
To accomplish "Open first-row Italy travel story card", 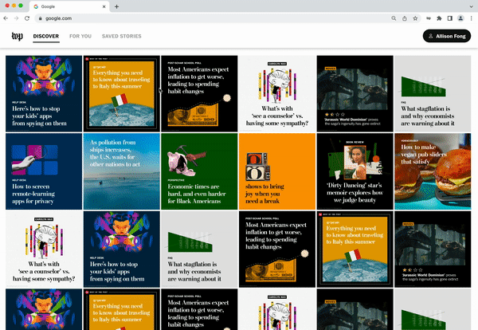I will point(122,93).
